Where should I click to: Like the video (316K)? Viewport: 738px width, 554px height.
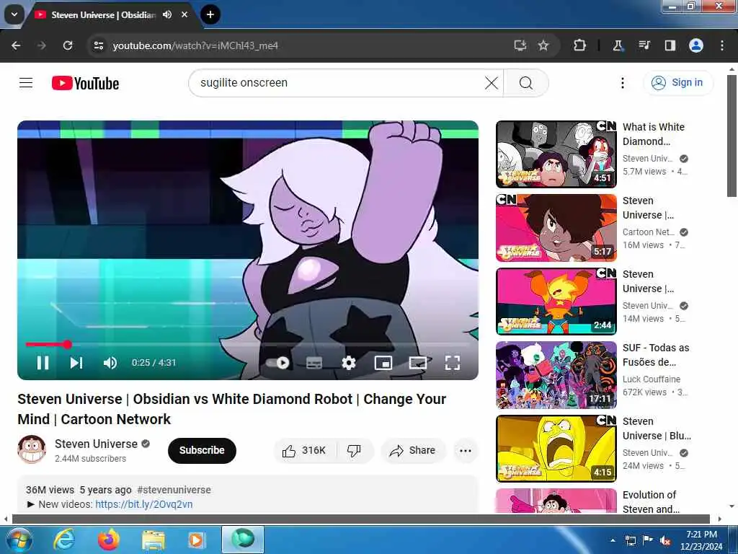(x=305, y=450)
